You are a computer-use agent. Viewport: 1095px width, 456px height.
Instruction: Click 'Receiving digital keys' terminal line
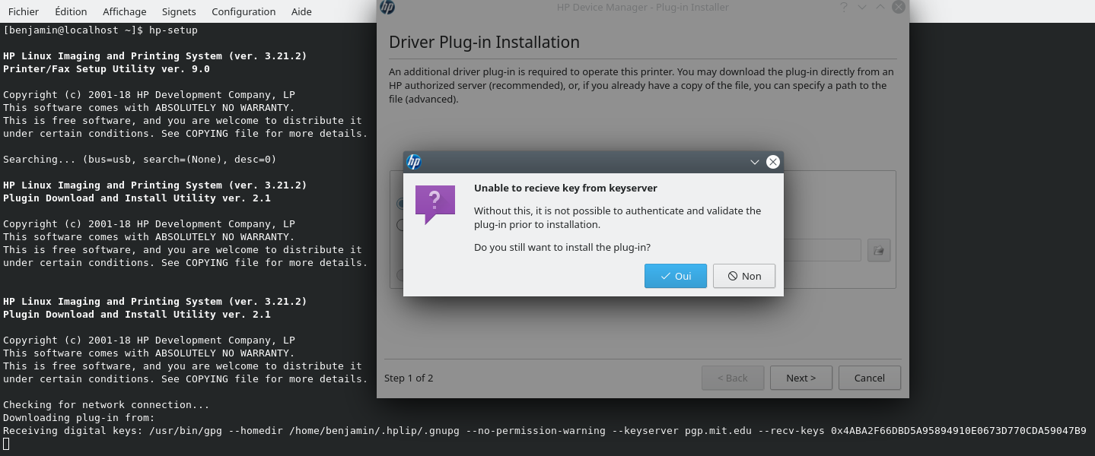pyautogui.click(x=545, y=431)
